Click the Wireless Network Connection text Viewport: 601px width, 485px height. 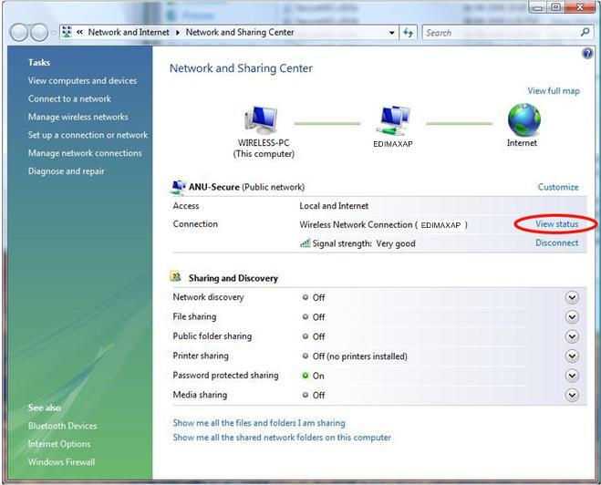(x=383, y=224)
